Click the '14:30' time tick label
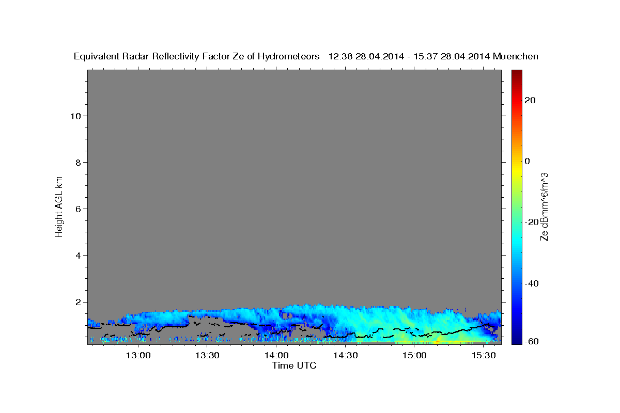620x413 pixels. coord(345,355)
